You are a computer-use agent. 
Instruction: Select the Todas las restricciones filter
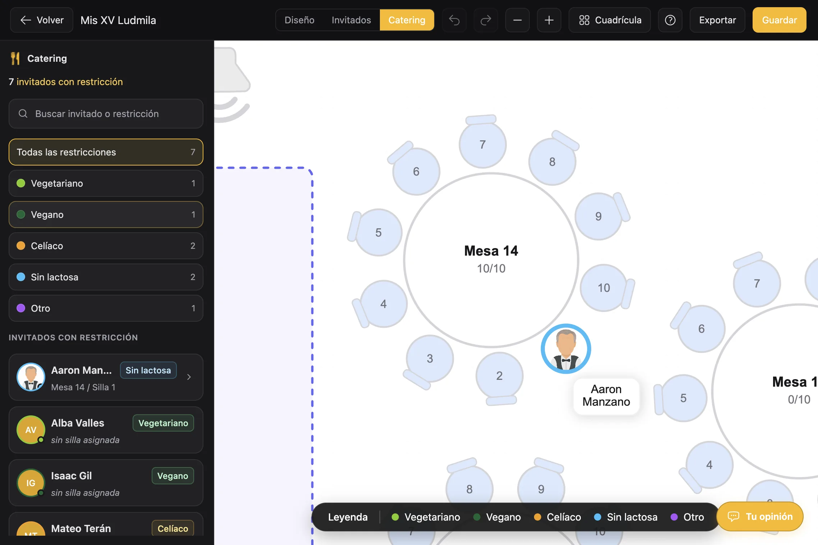point(106,152)
